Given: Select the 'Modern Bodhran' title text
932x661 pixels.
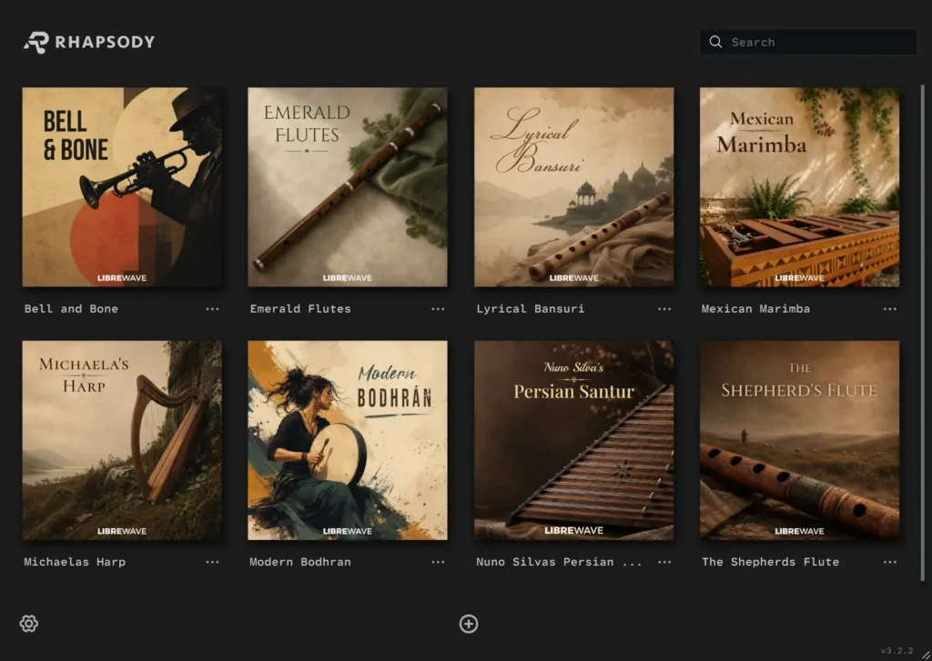Looking at the screenshot, I should pos(300,562).
